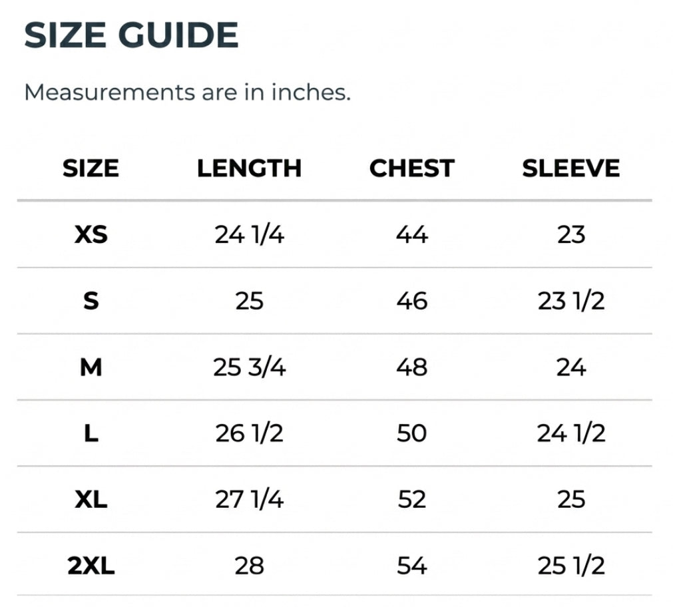Click the S size row label
The image size is (673, 607).
click(91, 301)
